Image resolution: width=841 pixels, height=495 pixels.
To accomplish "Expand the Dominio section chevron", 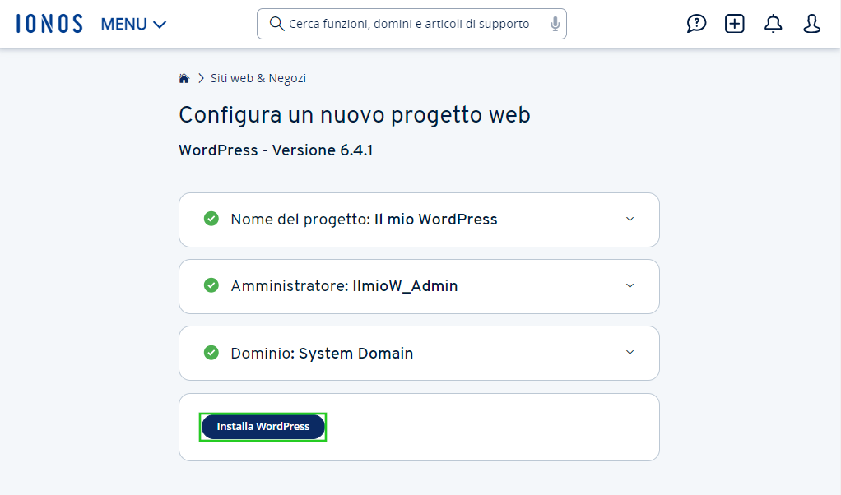I will 630,352.
